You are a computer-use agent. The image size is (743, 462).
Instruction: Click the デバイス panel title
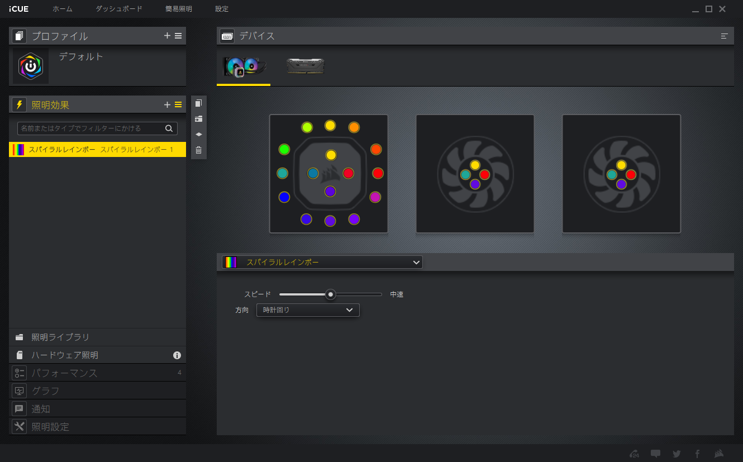(257, 36)
